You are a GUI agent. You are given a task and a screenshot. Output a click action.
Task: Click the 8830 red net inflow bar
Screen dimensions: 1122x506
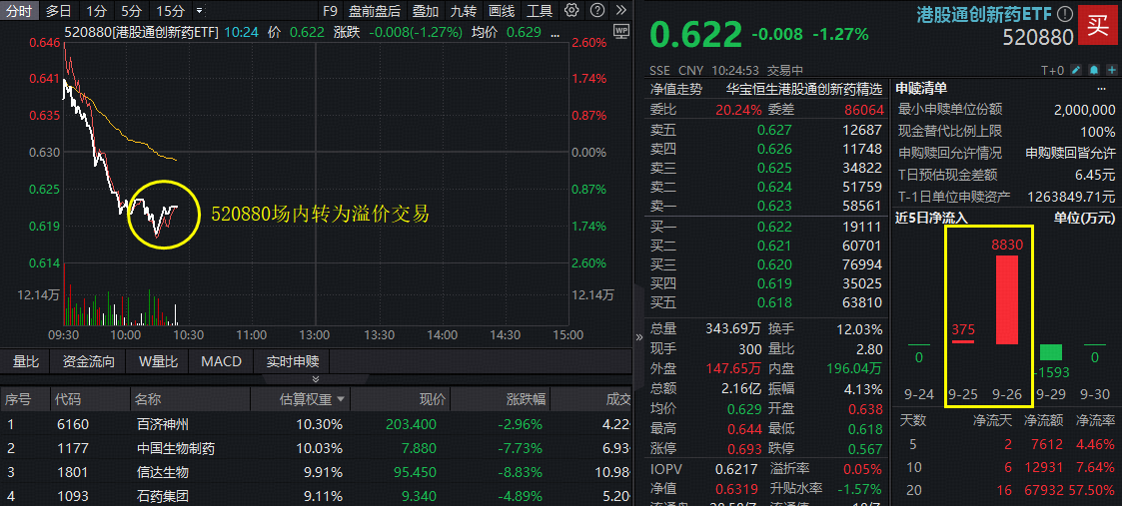click(1006, 299)
